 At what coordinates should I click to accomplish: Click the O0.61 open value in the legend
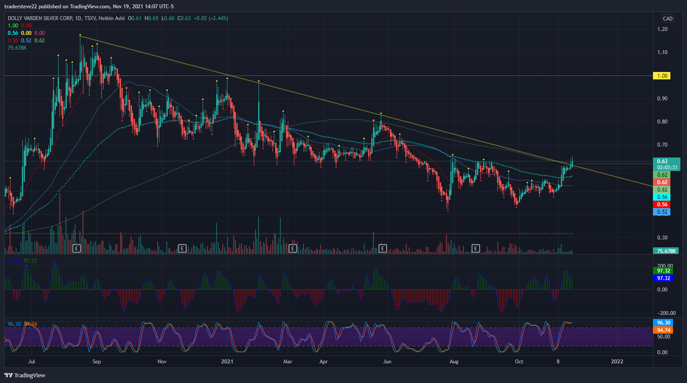click(135, 18)
